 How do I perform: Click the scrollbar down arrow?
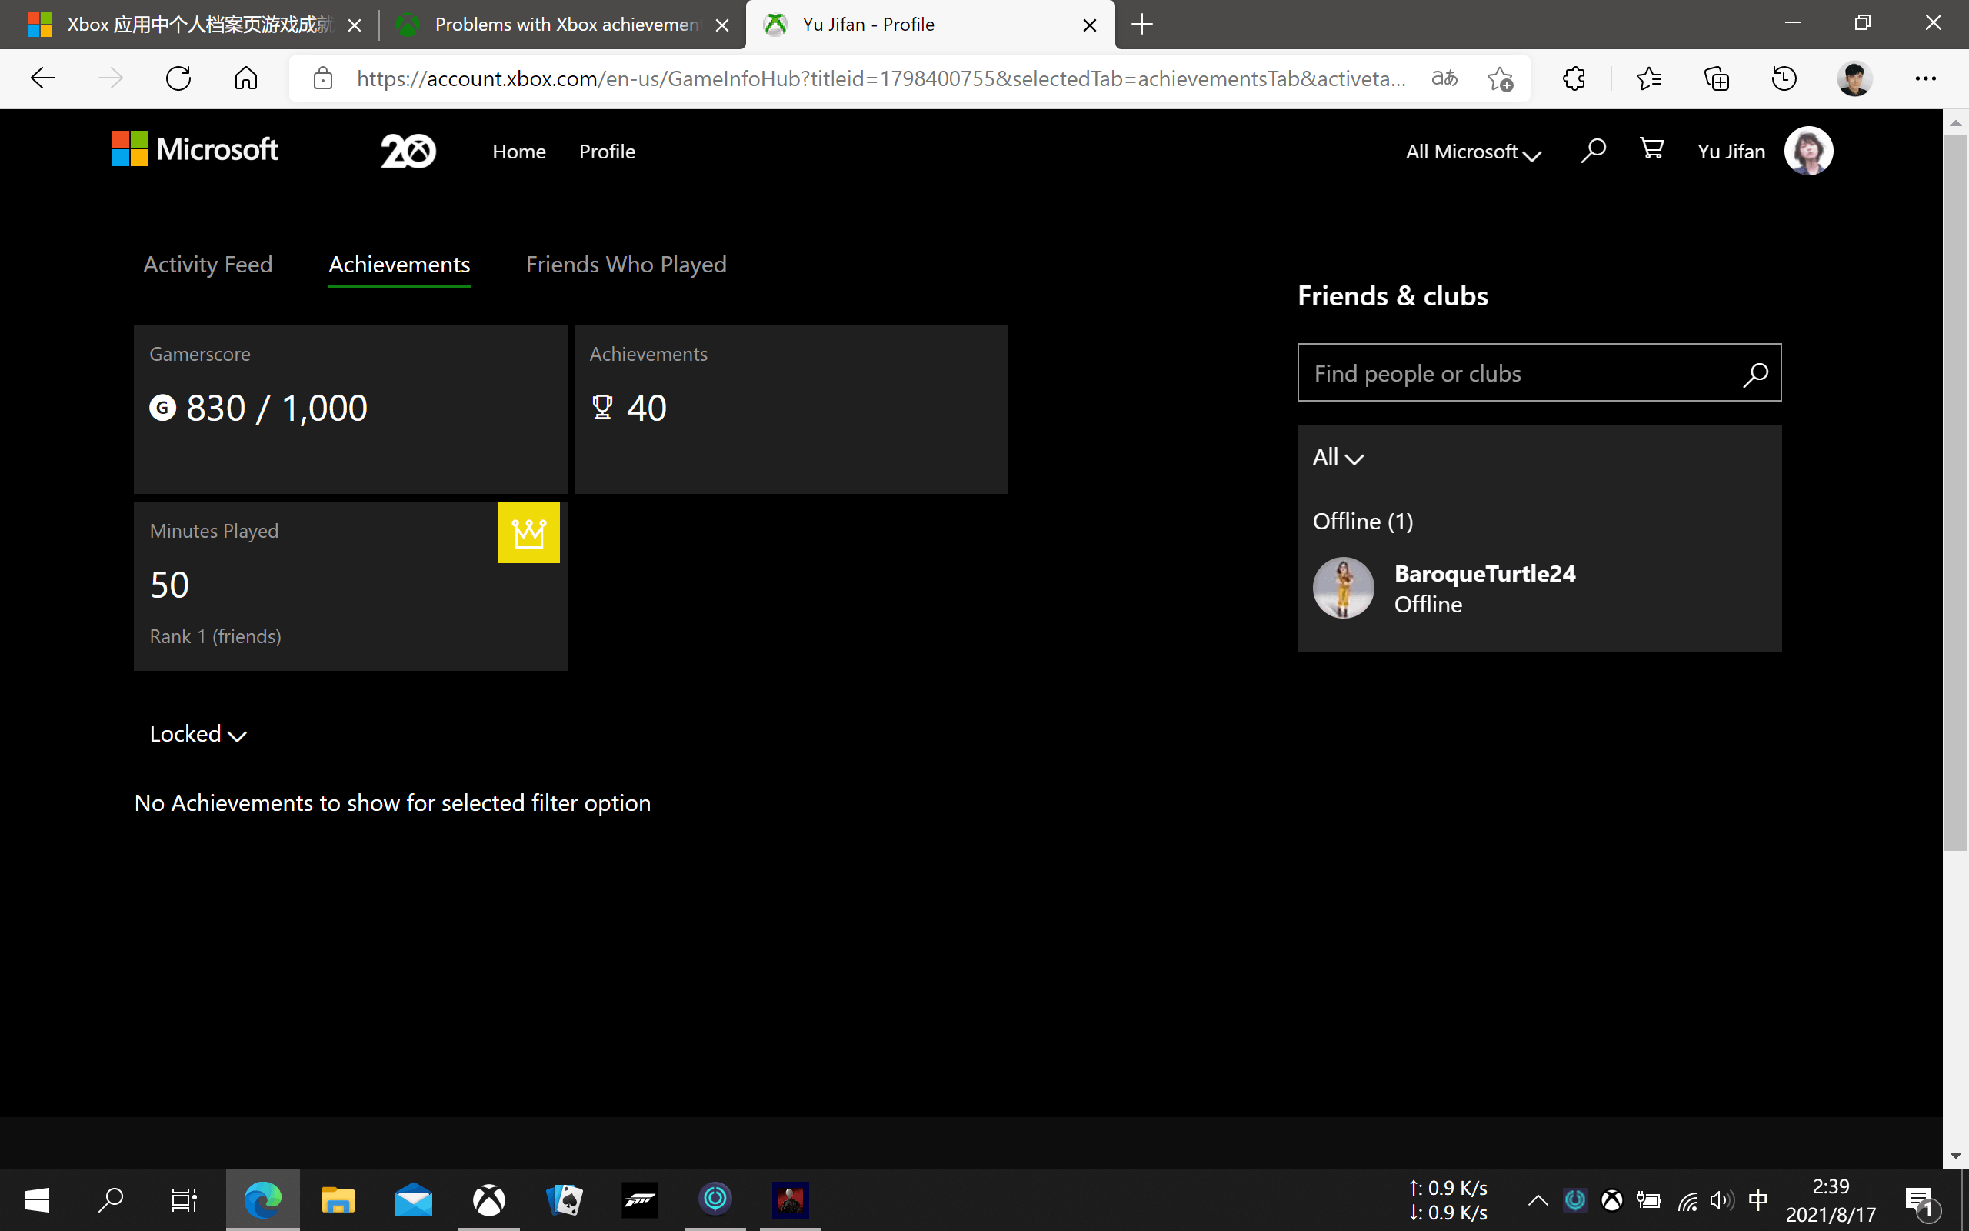coord(1955,1156)
